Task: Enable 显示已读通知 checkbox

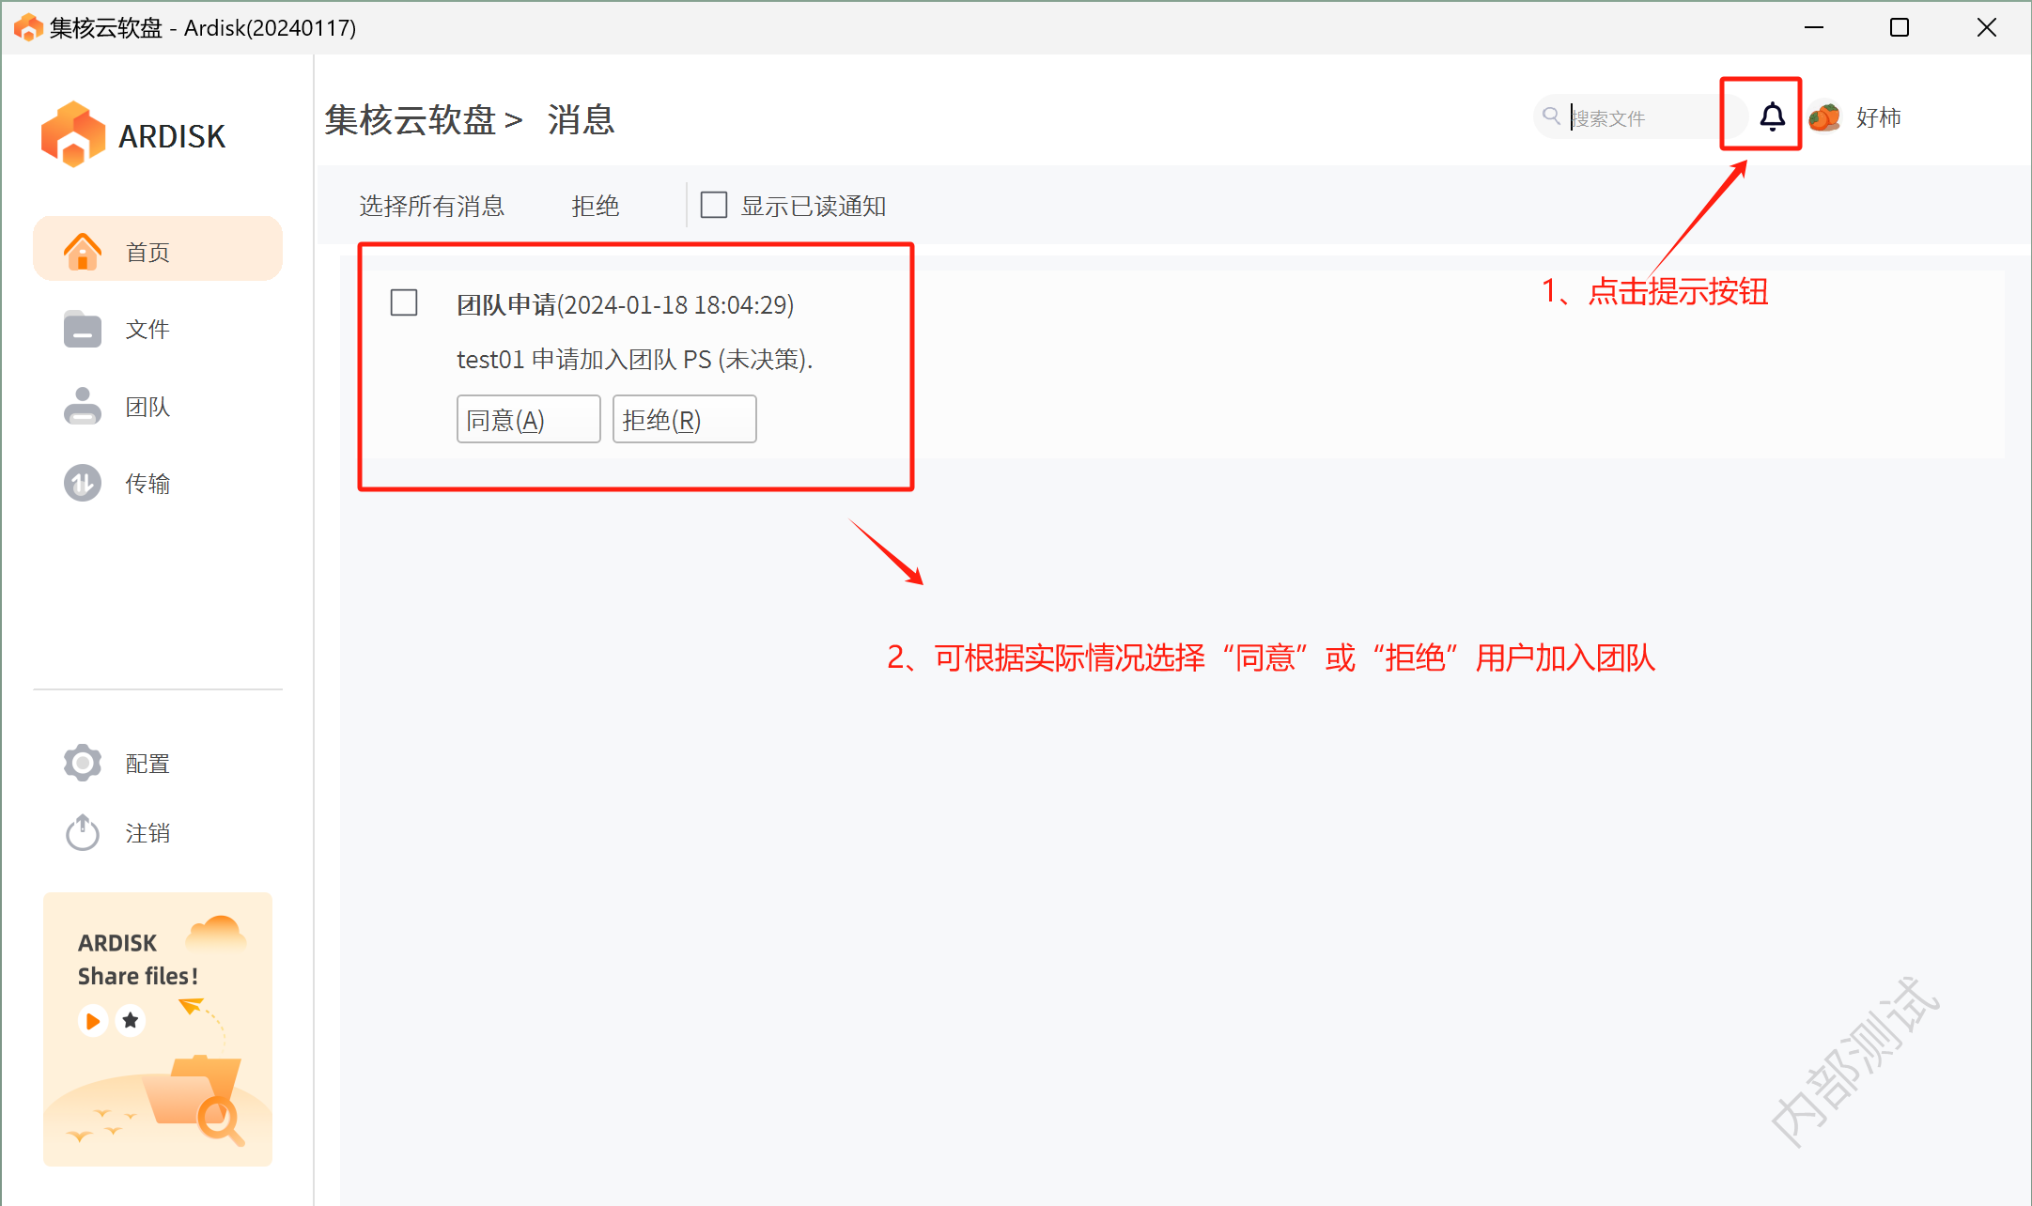Action: pyautogui.click(x=714, y=205)
